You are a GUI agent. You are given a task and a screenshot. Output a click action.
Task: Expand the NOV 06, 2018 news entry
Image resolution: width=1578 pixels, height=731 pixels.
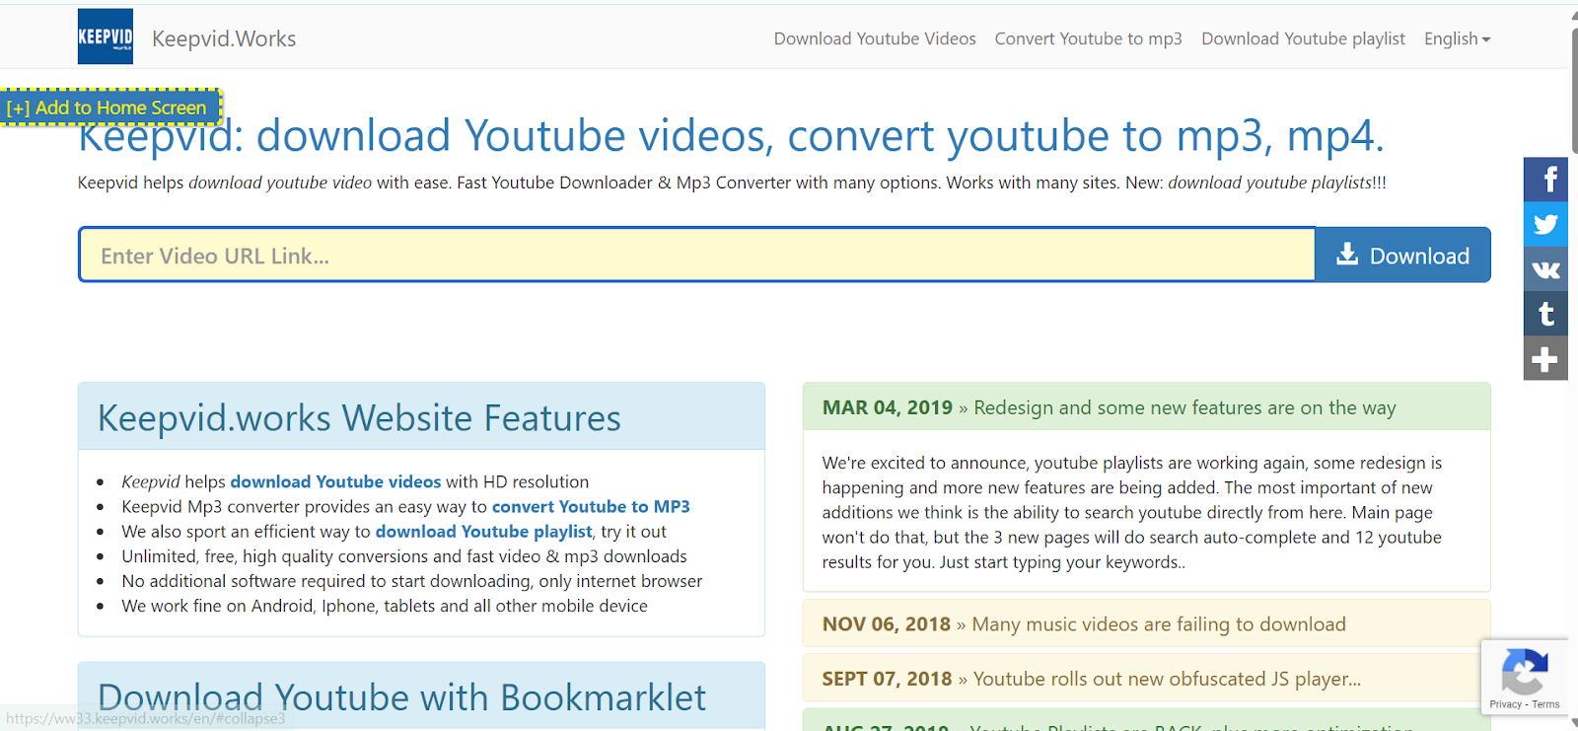pos(1146,623)
